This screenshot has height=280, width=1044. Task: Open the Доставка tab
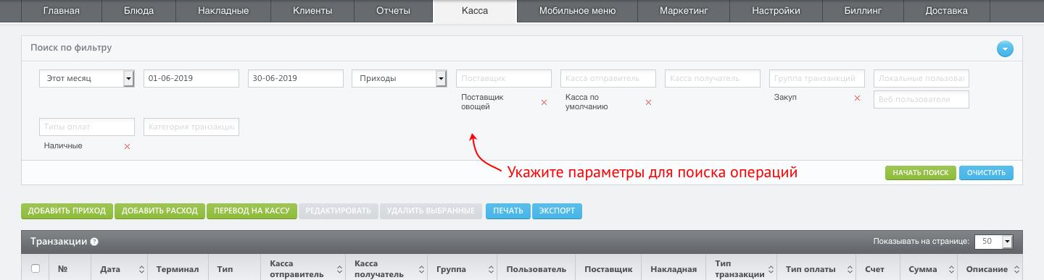point(946,11)
